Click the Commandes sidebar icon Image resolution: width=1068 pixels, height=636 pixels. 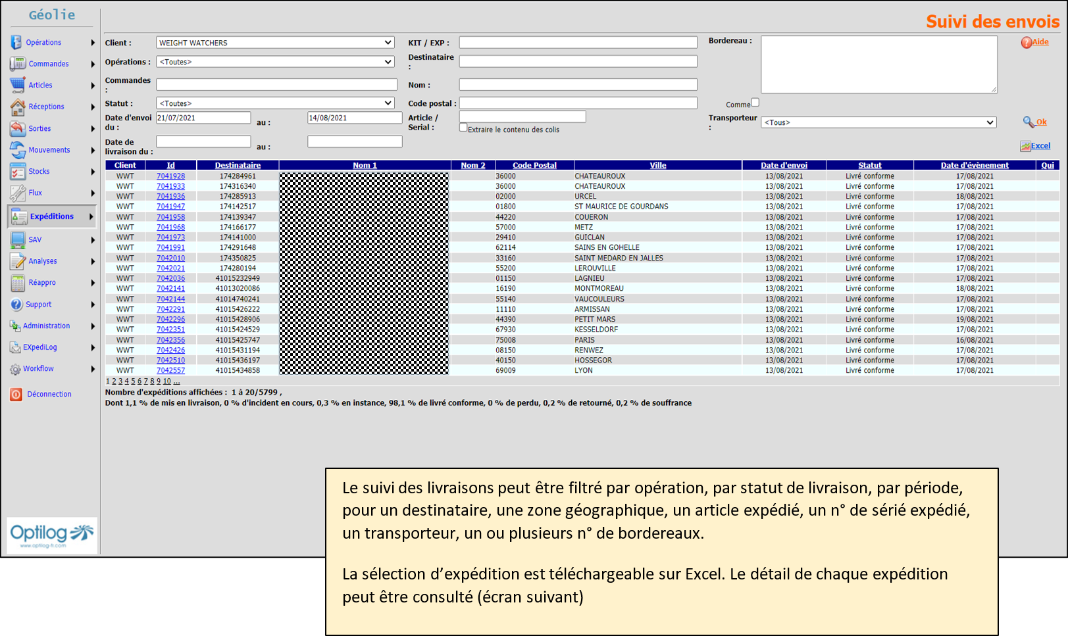pos(18,64)
